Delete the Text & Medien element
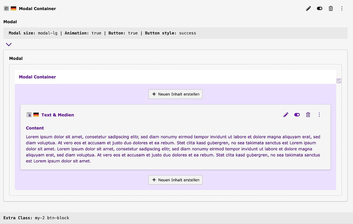 coord(308,115)
